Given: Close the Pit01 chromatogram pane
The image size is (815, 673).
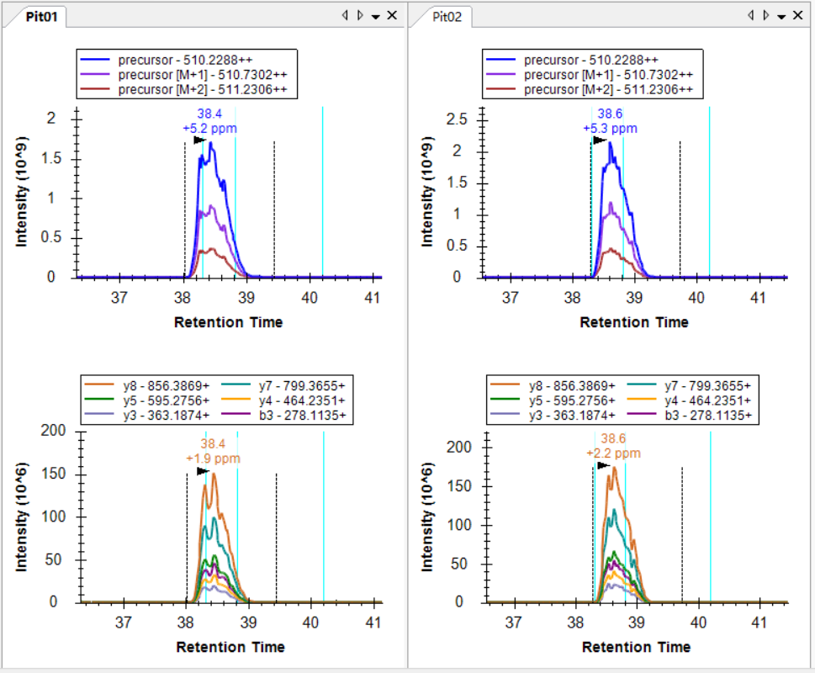Looking at the screenshot, I should coord(392,16).
